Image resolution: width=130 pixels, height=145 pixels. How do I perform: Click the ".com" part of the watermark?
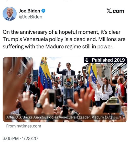(118, 11)
